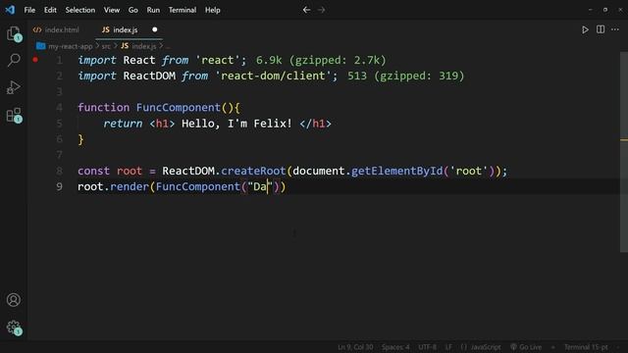Click src folder in breadcrumbs
The height and width of the screenshot is (353, 628).
point(106,46)
